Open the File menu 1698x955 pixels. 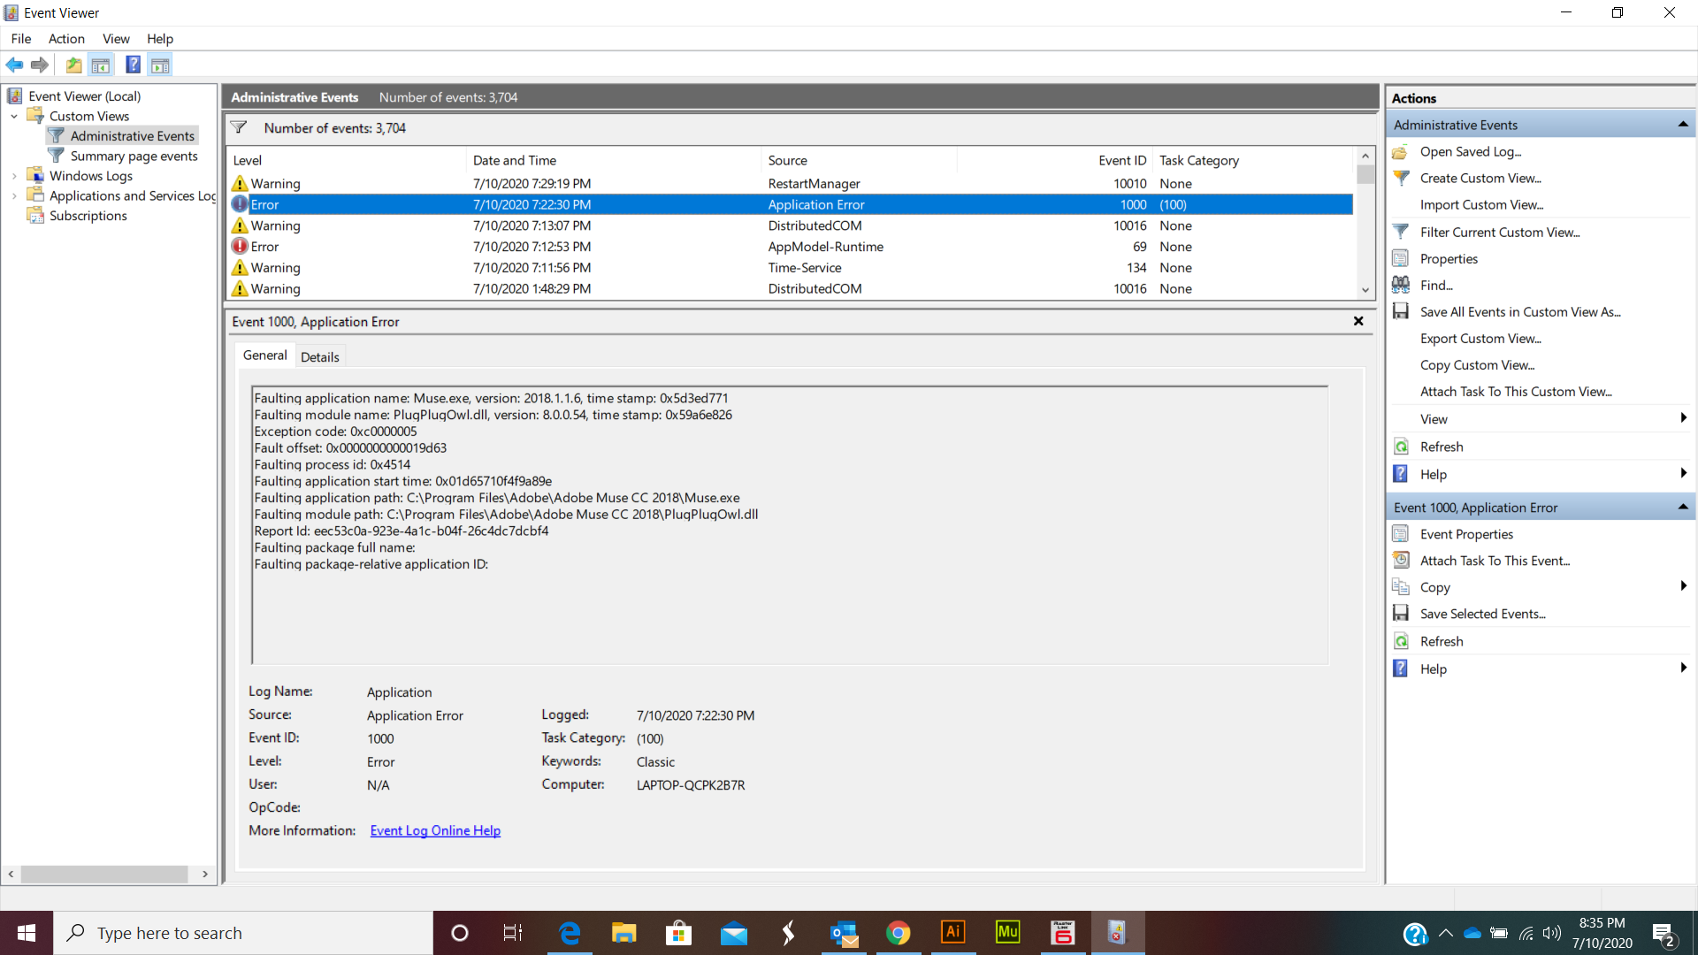(21, 39)
